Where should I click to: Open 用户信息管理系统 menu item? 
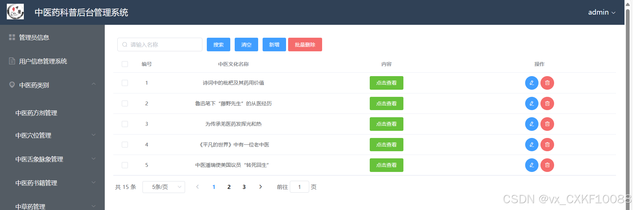[52, 61]
